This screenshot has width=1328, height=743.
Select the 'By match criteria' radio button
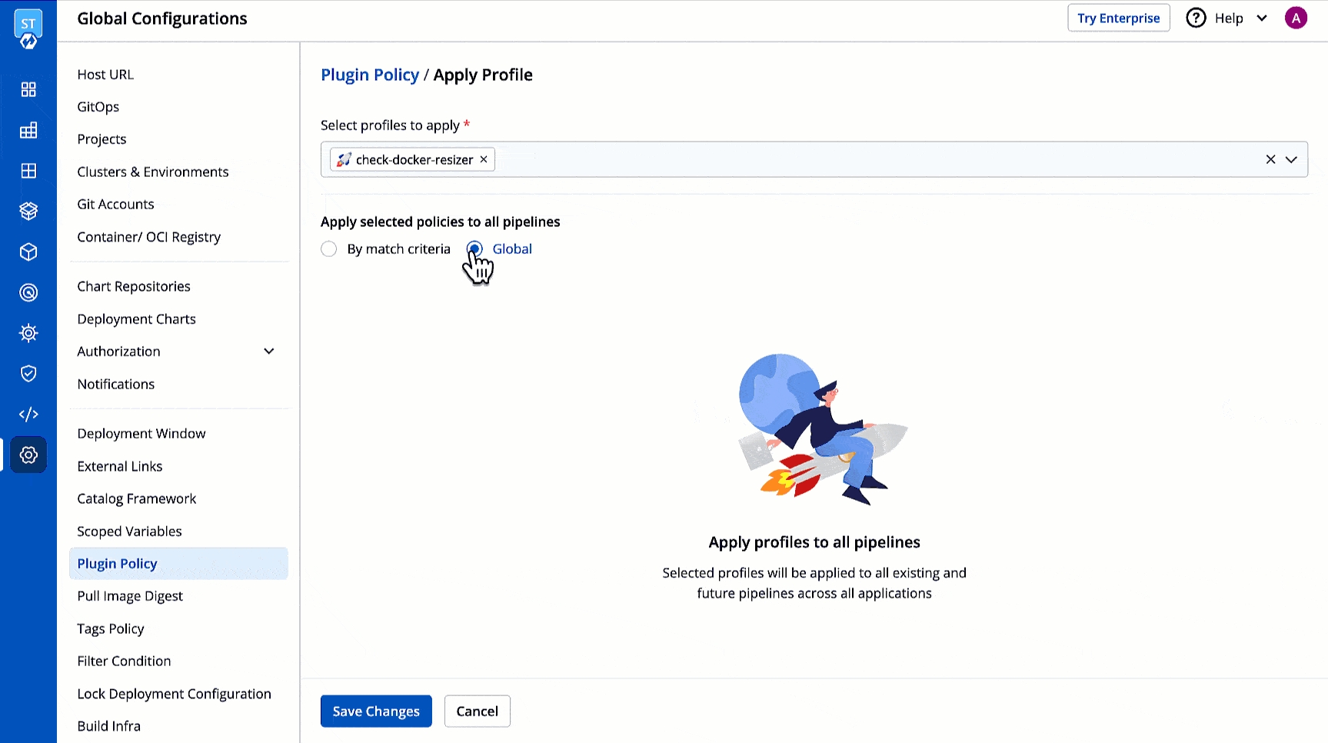pos(329,249)
